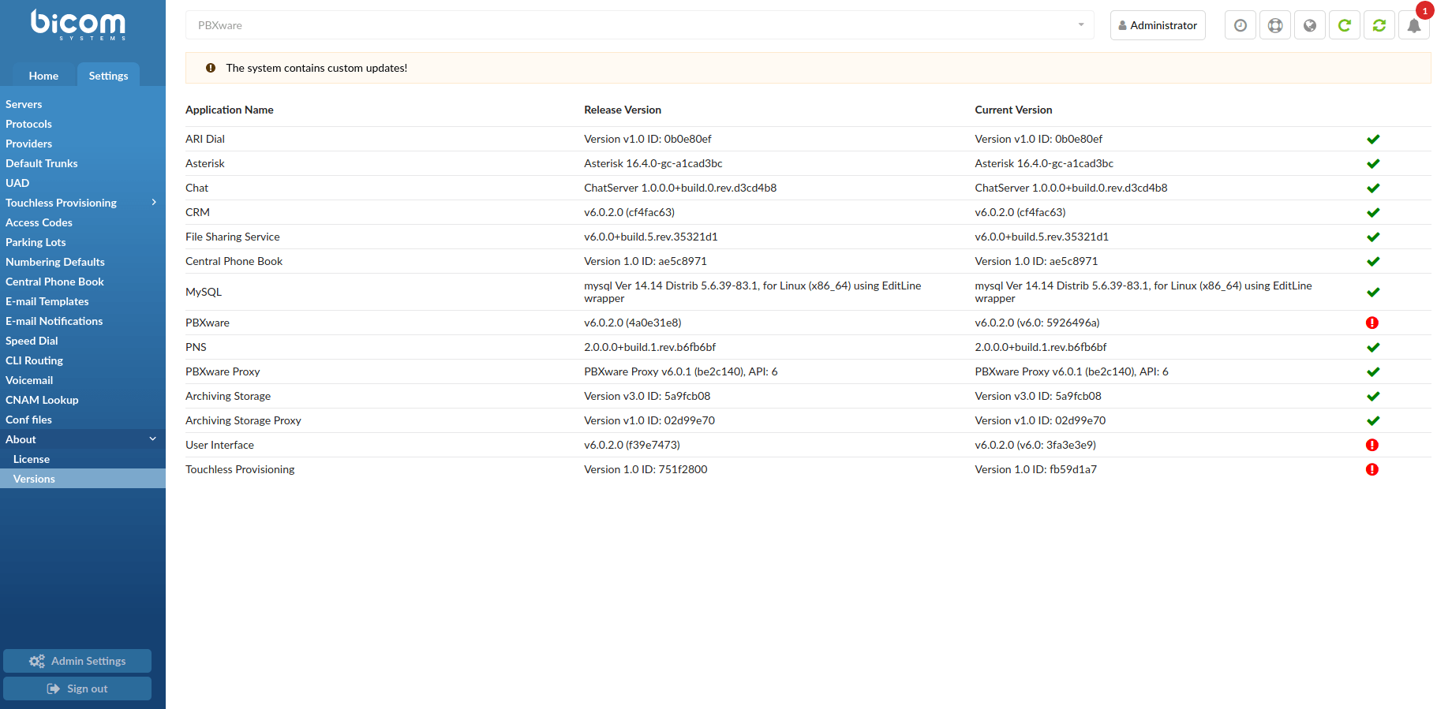Screen dimensions: 1437x709
Task: Open the PBXware server dropdown
Action: [639, 25]
